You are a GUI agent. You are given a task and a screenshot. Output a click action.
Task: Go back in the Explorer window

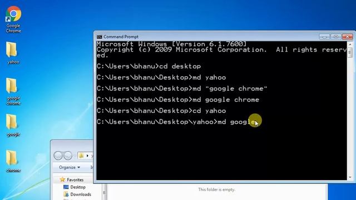(58, 156)
